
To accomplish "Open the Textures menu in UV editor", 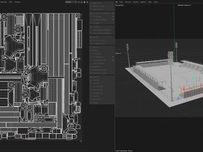I will 17,2.
